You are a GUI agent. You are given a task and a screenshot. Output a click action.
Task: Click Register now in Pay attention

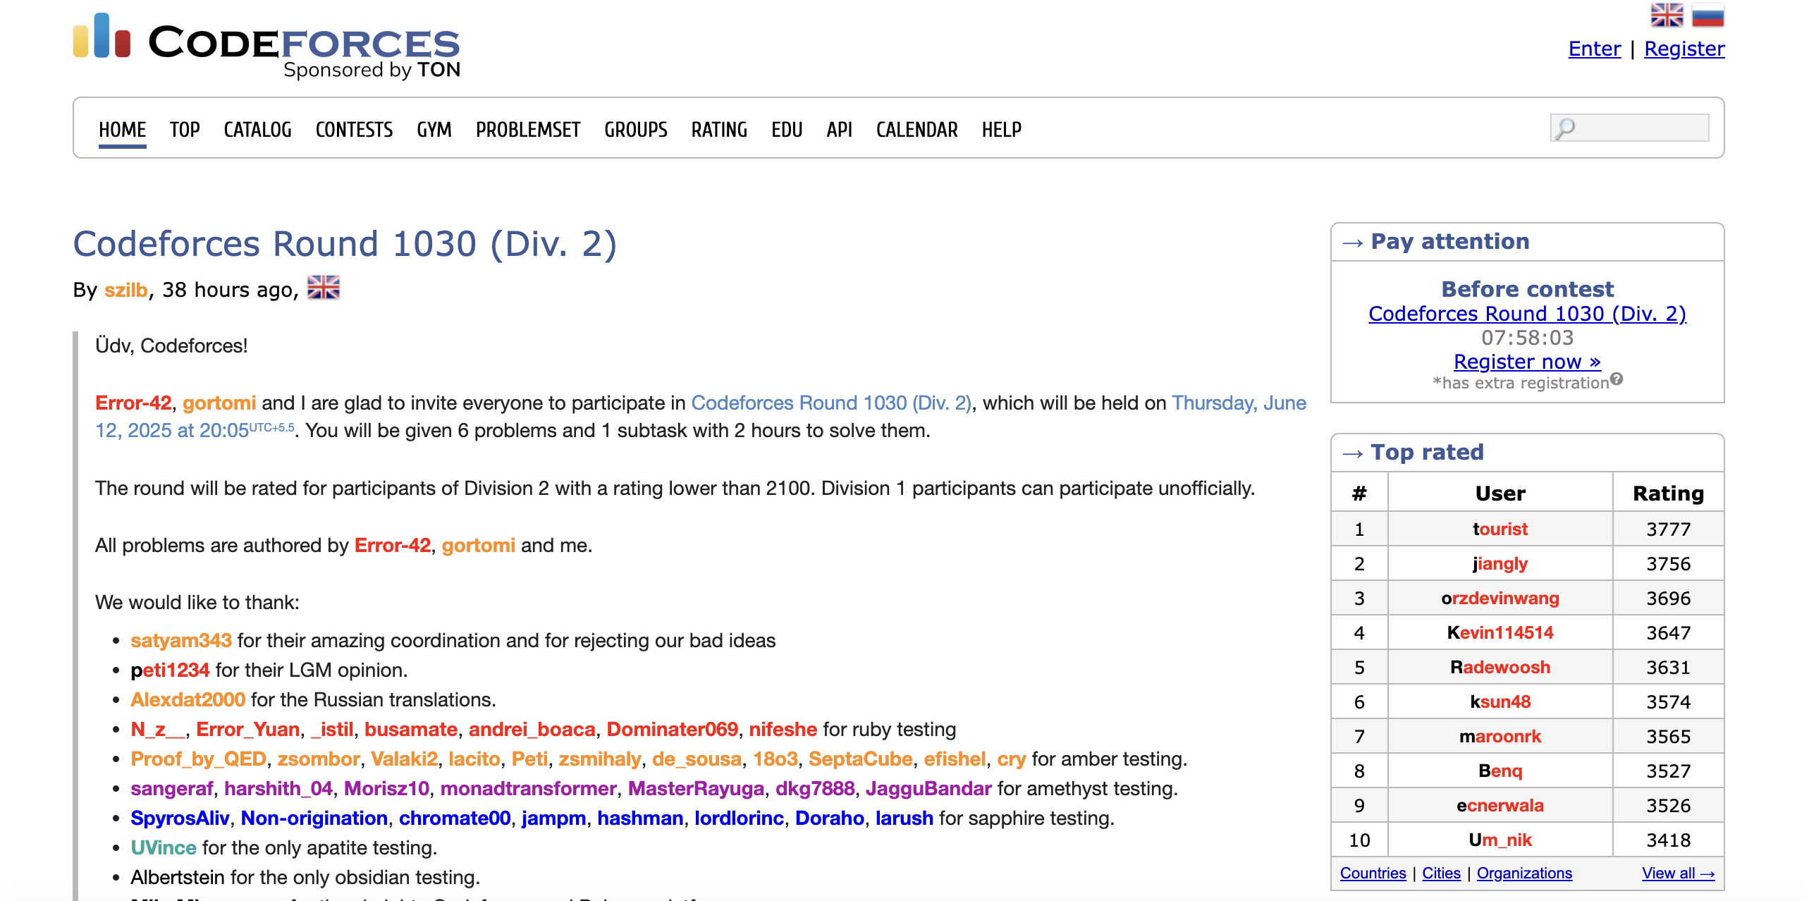click(x=1527, y=361)
